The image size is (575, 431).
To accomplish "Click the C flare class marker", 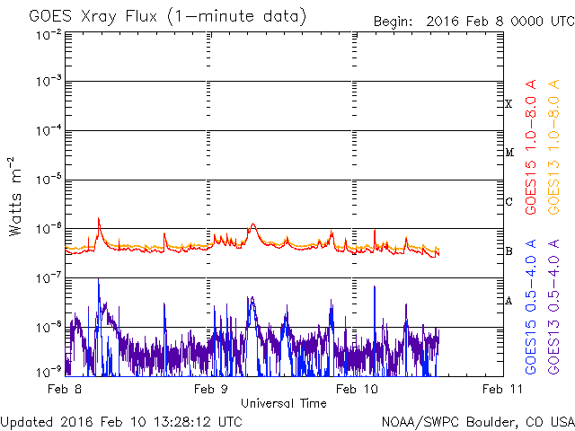I will tap(509, 201).
